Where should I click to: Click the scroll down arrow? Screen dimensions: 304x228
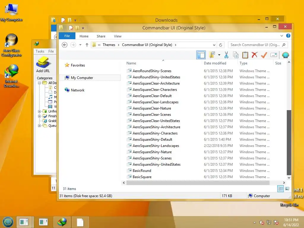coord(289,178)
